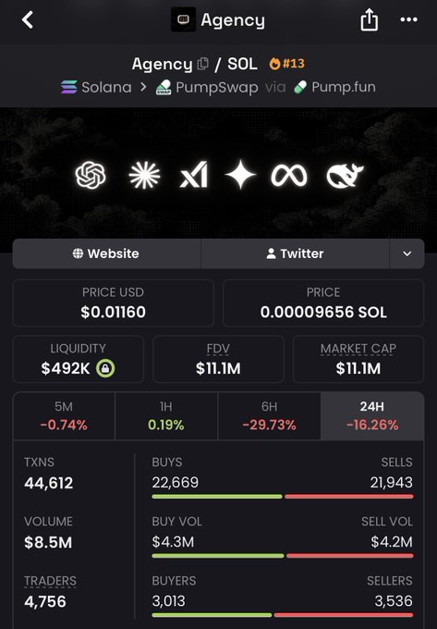Tap the buys versus sells ratio bar
The height and width of the screenshot is (629, 437).
tap(283, 497)
